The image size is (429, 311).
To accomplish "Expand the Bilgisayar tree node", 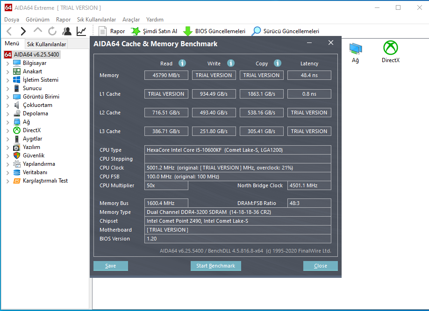I will pyautogui.click(x=7, y=64).
